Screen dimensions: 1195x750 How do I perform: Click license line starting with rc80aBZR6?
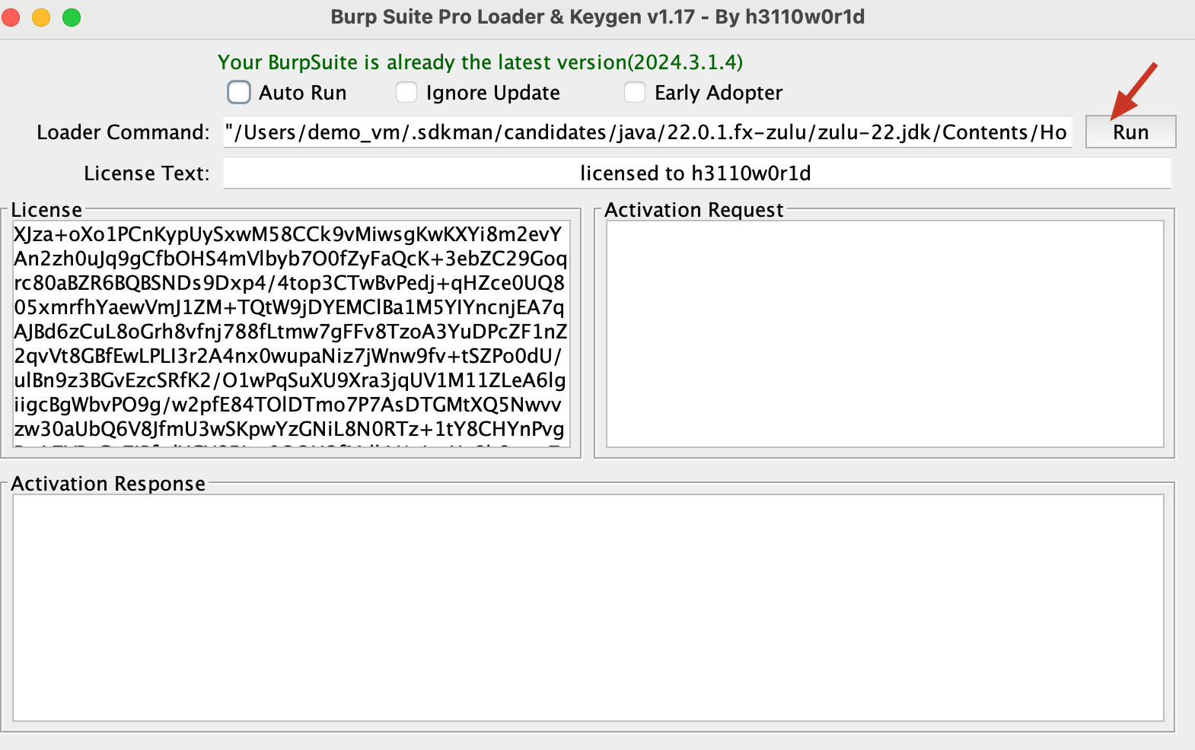click(289, 283)
